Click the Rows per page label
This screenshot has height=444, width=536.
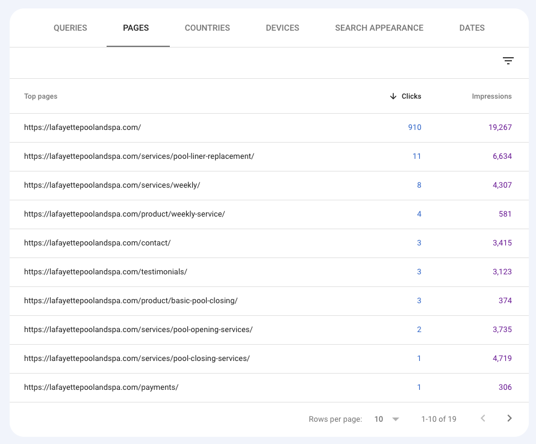click(x=335, y=419)
